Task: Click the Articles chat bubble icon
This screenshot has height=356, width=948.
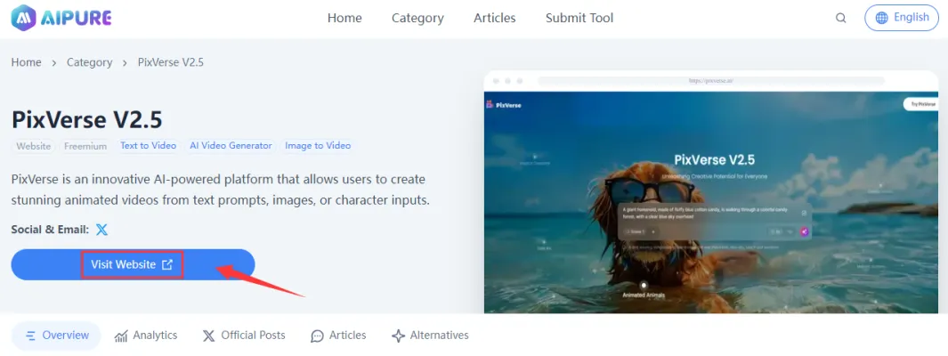Action: (317, 336)
